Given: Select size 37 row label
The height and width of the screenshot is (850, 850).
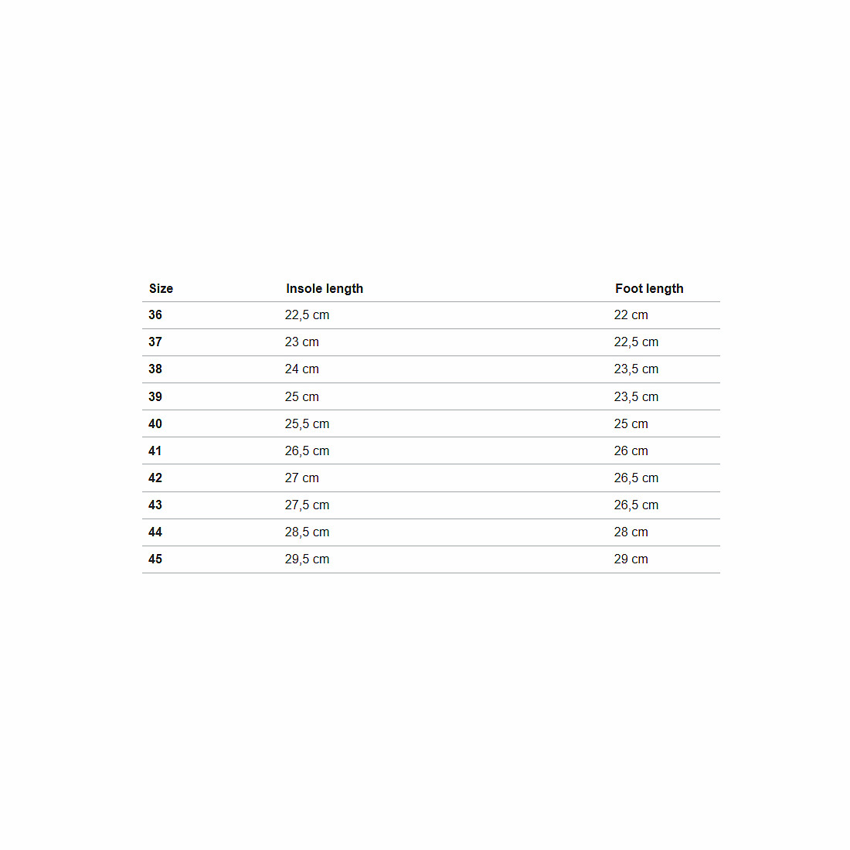Looking at the screenshot, I should (x=155, y=342).
